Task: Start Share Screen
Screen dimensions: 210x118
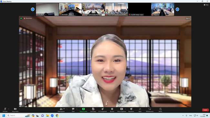Action: tap(83, 110)
